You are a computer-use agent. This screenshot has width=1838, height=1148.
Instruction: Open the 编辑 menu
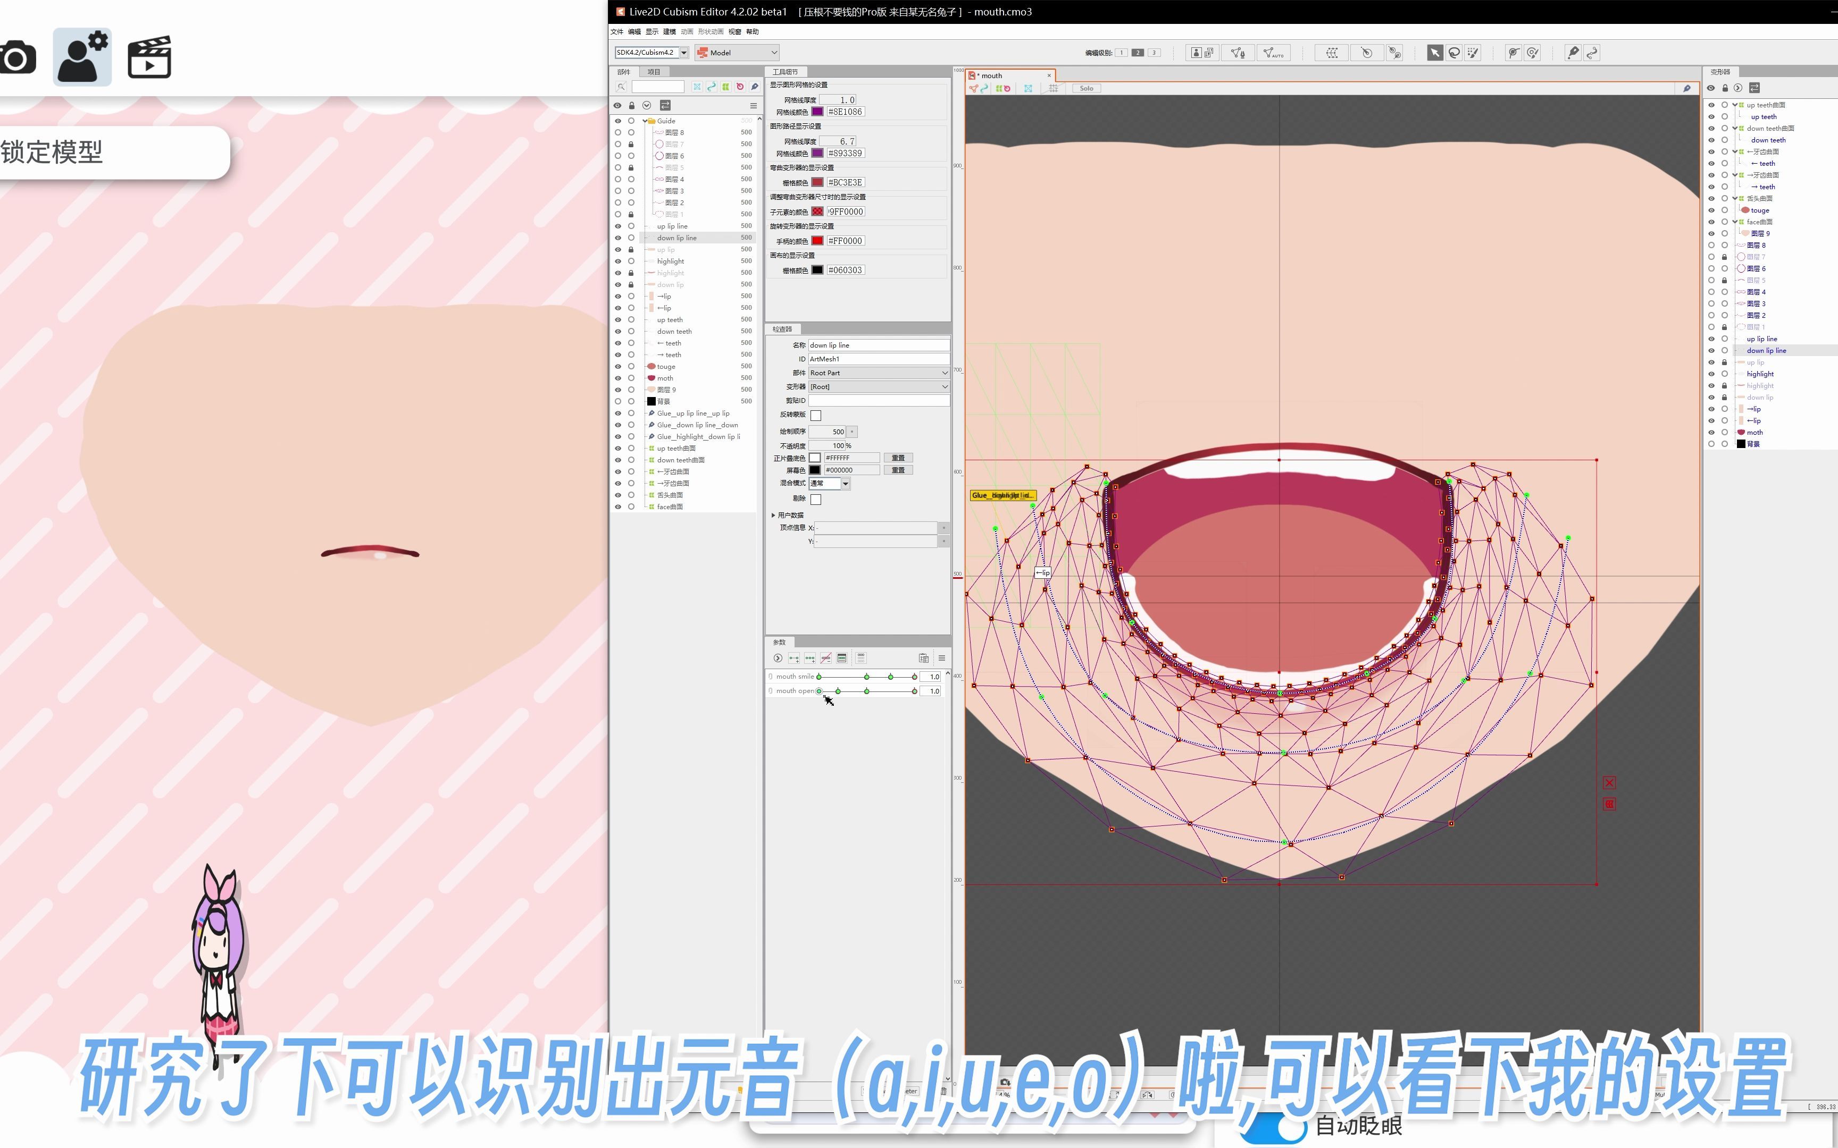click(634, 32)
